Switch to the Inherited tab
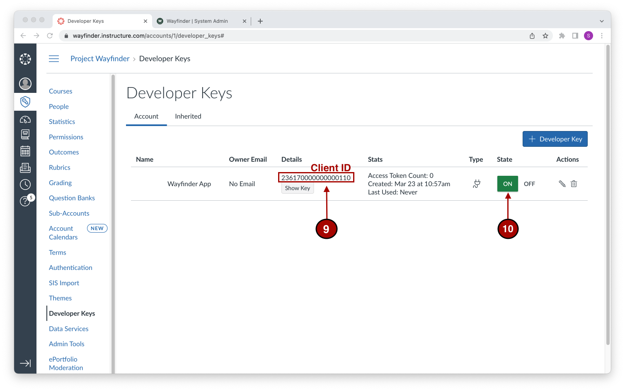 pyautogui.click(x=188, y=117)
